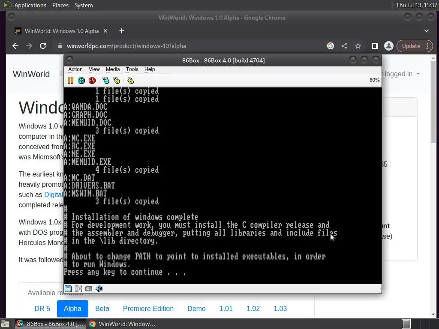Open new Chrome tab

pyautogui.click(x=121, y=31)
